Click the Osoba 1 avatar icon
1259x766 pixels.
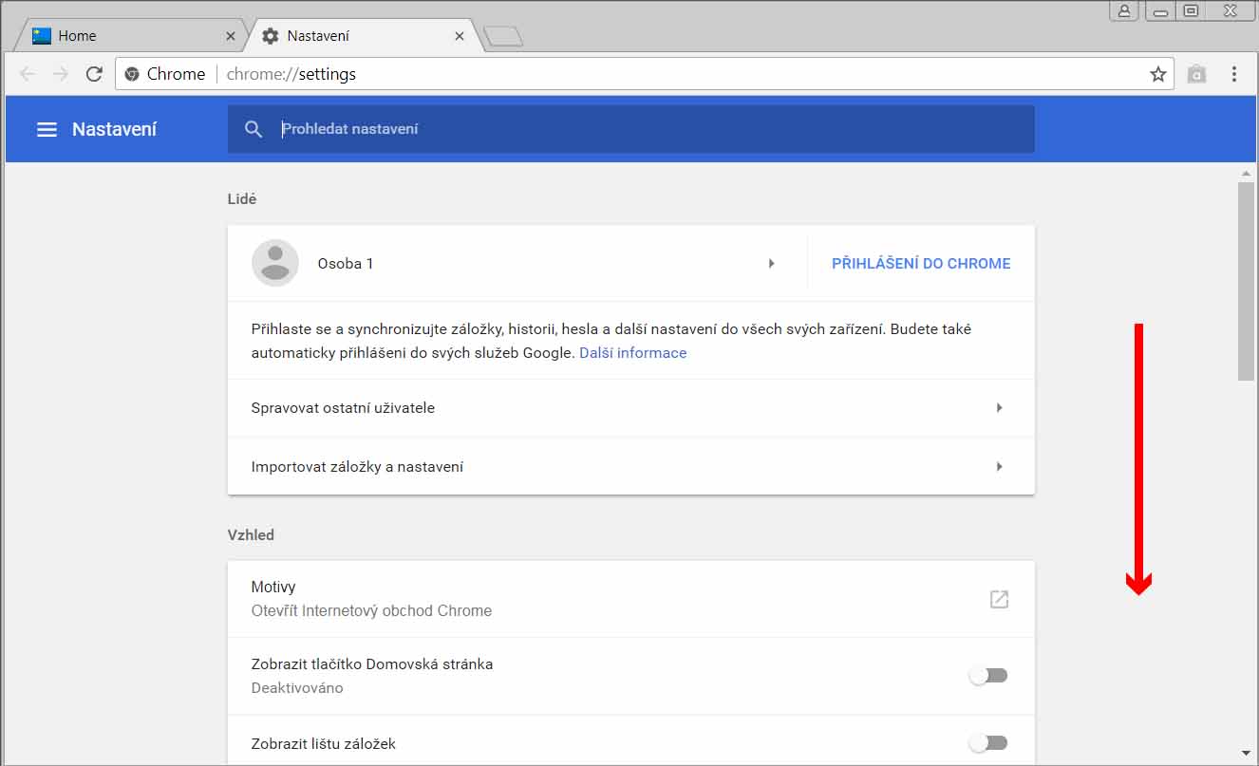tap(275, 263)
